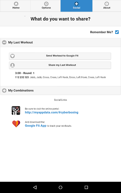Open the Home tab house icon
Image resolution: width=121 pixels, height=193 pixels.
coord(16,4)
